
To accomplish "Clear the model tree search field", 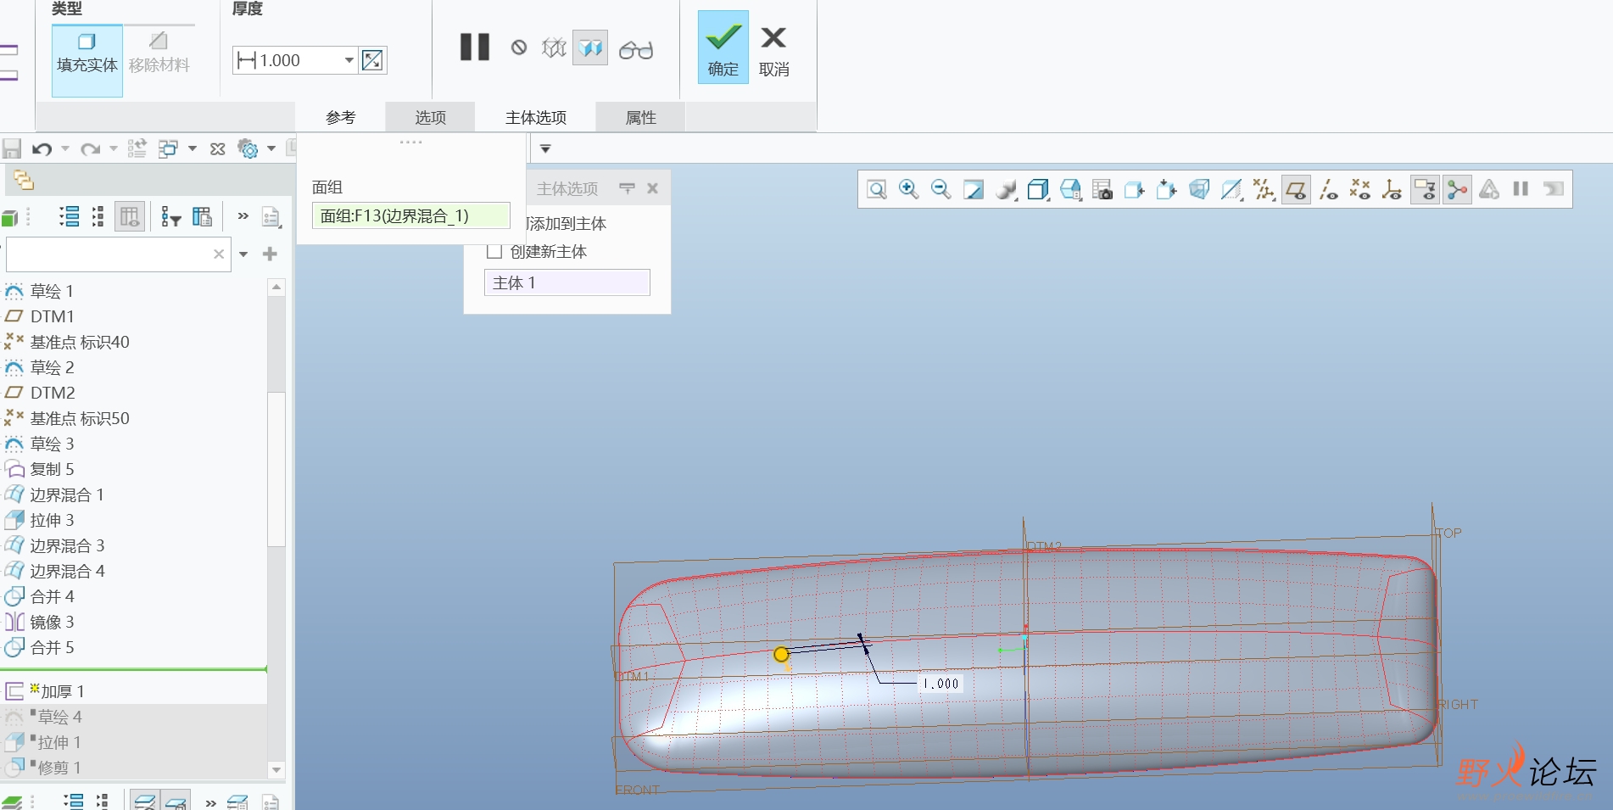I will coord(219,254).
